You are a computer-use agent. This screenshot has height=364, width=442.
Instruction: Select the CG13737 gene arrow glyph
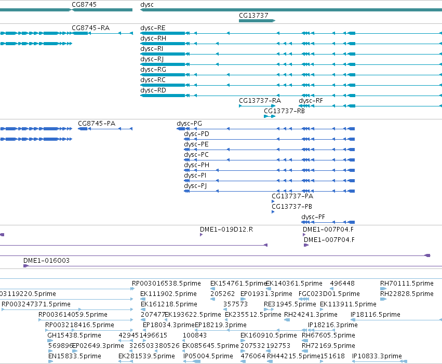click(x=257, y=21)
